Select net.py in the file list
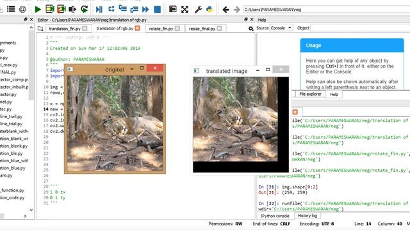The image size is (410, 230). pos(6,102)
